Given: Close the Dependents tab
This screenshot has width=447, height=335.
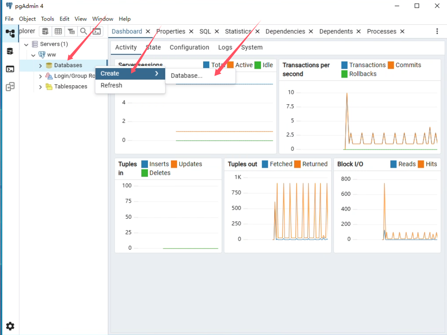Looking at the screenshot, I should coord(358,31).
